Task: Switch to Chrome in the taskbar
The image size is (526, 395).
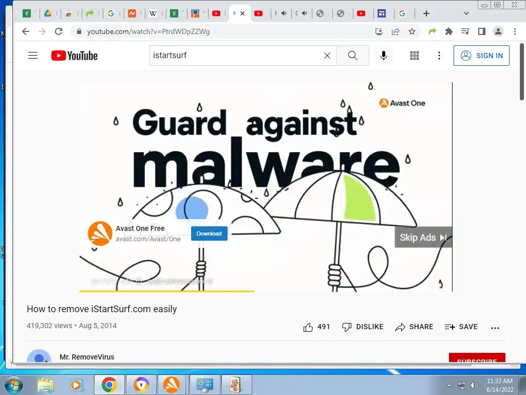Action: tap(109, 385)
